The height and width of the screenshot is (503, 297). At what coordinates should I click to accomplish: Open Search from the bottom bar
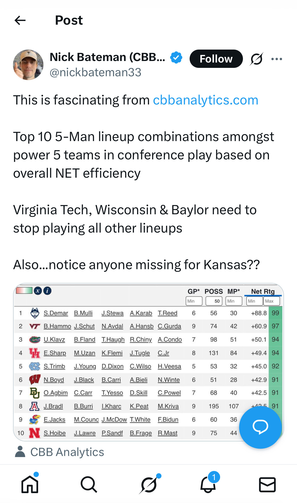coord(89,484)
